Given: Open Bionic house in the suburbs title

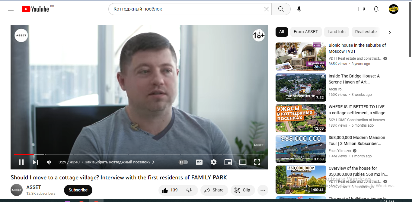Looking at the screenshot, I should click(357, 48).
